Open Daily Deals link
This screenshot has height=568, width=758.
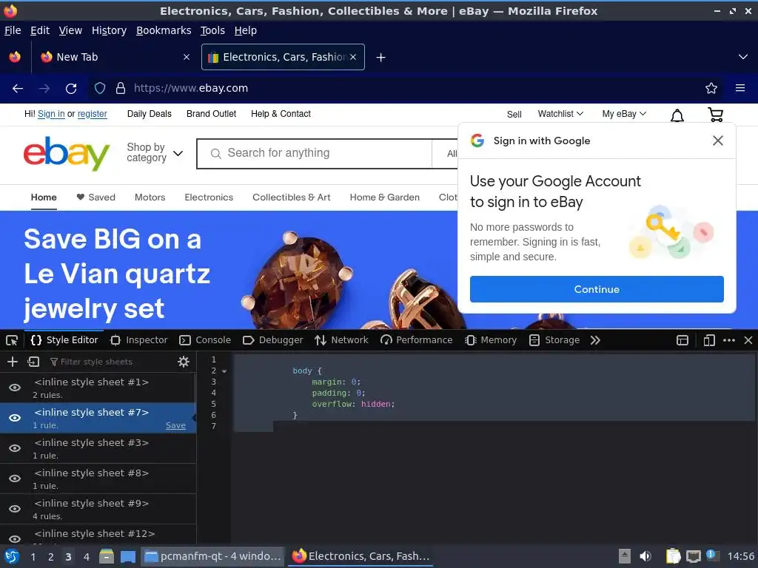(x=150, y=114)
